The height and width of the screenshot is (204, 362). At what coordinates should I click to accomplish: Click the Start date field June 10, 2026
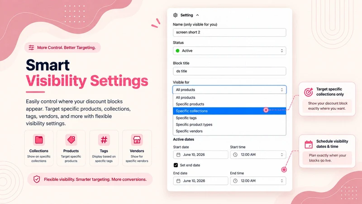tap(200, 155)
